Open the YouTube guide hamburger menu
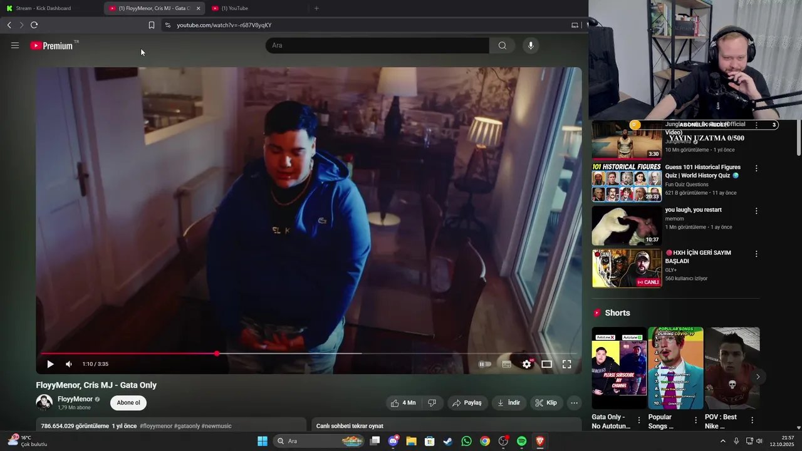 click(x=15, y=45)
